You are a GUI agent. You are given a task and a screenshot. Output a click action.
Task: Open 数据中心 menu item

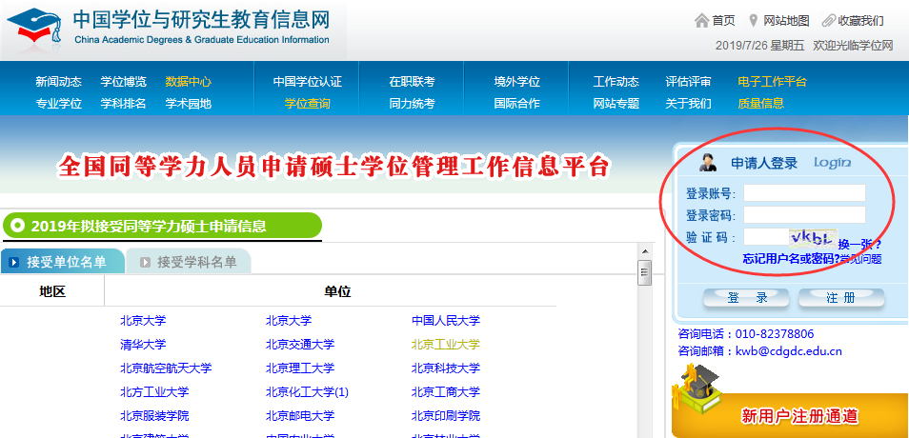click(x=189, y=82)
